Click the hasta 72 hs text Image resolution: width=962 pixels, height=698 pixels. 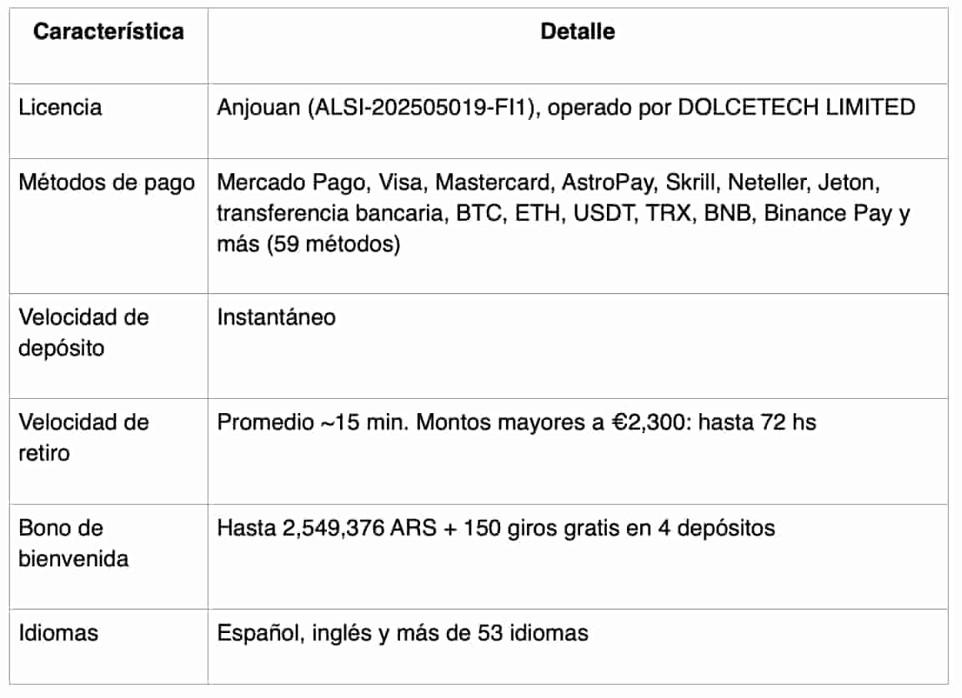(756, 422)
